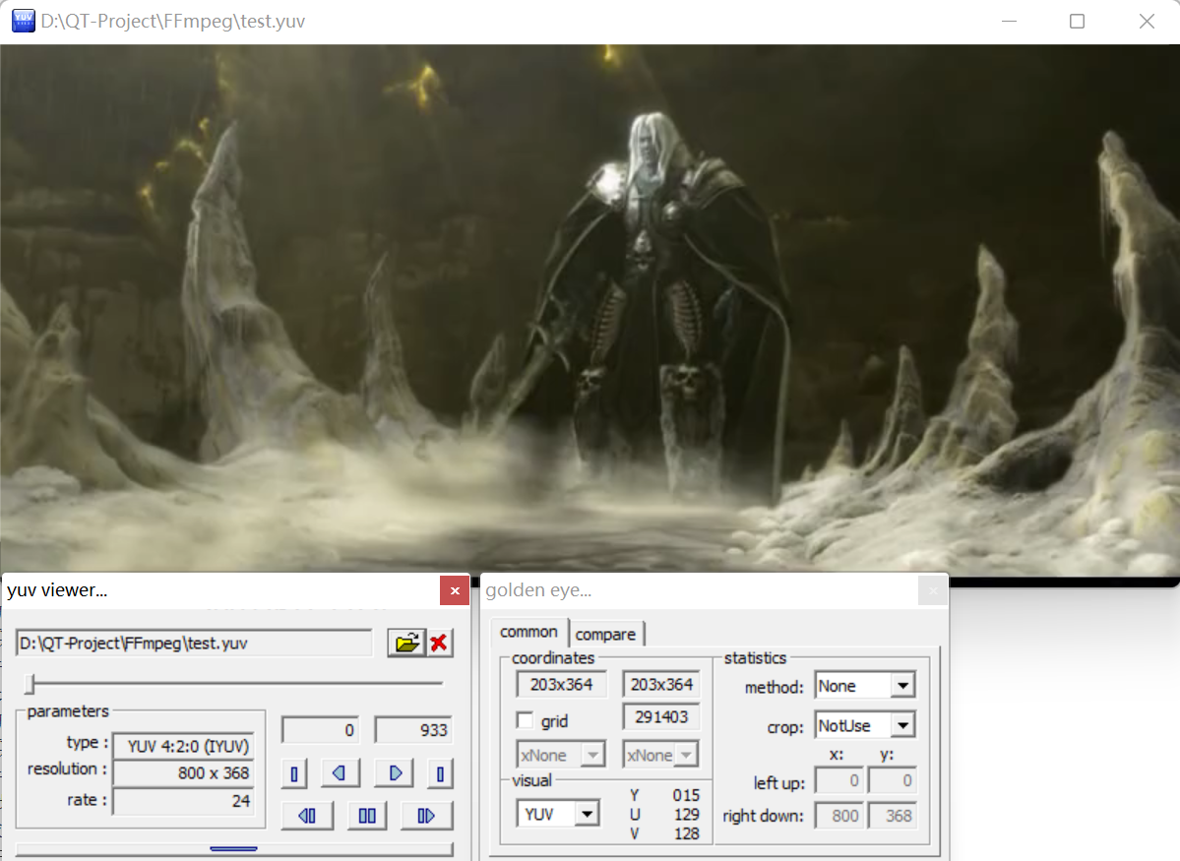Click the video frame display
This screenshot has height=861, width=1180.
590,310
